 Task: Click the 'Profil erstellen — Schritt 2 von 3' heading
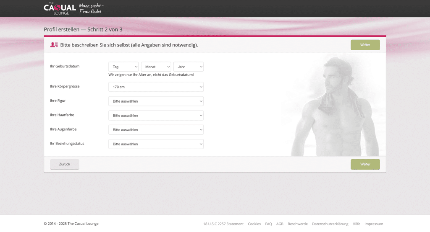(83, 30)
